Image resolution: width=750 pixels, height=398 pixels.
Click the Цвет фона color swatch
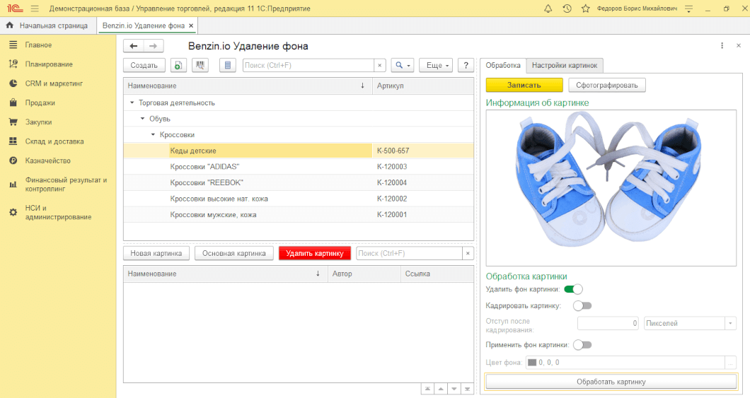tap(532, 363)
